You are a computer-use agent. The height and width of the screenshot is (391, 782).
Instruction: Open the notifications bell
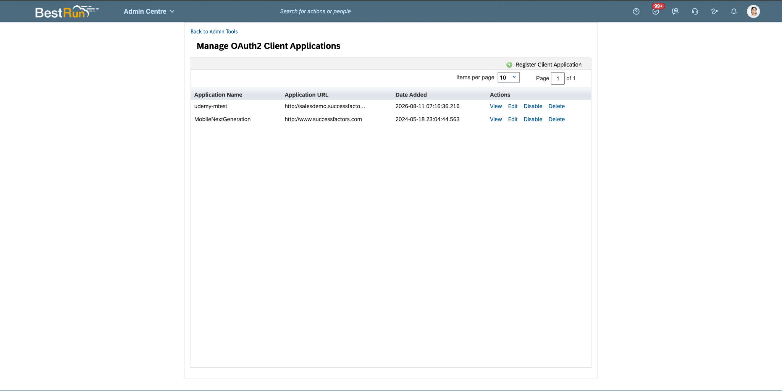coord(734,11)
